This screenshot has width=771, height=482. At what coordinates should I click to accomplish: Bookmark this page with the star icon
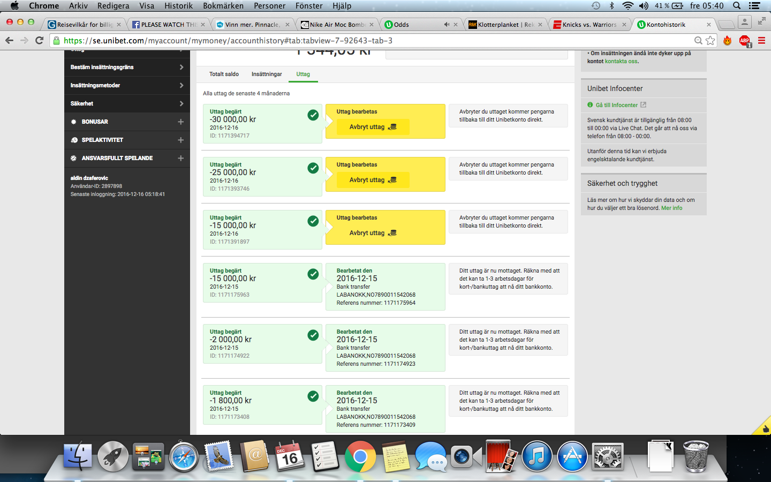710,40
